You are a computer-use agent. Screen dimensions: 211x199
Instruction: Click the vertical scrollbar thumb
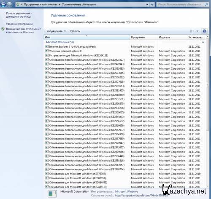[207, 85]
